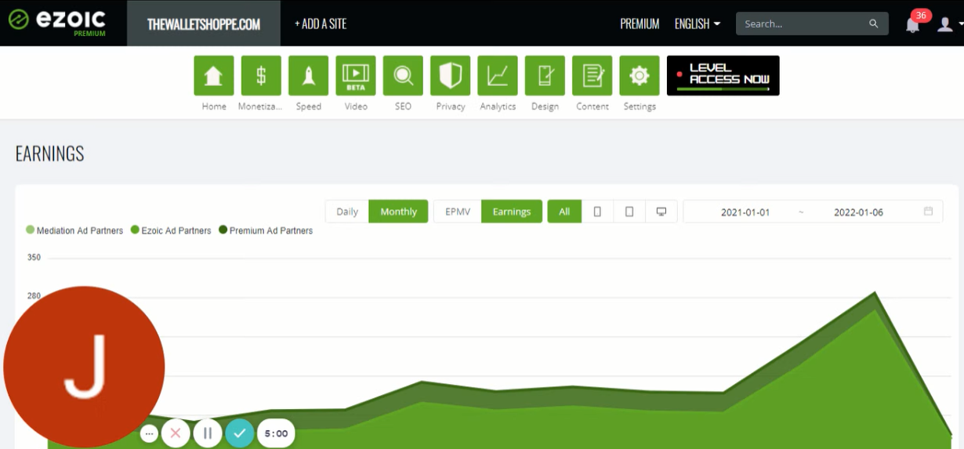
Task: Open the Analytics chart icon
Action: click(498, 75)
